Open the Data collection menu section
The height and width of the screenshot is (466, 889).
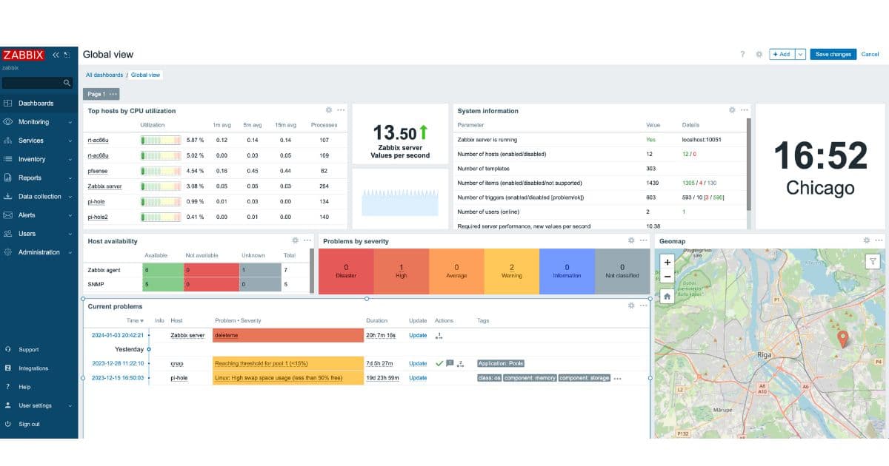39,197
